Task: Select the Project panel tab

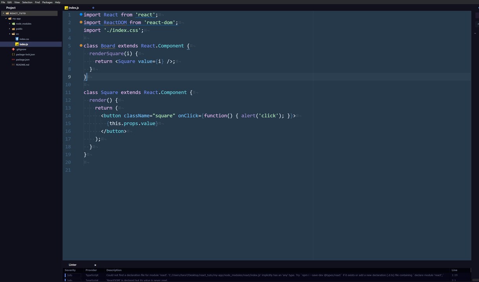Action: pyautogui.click(x=11, y=8)
